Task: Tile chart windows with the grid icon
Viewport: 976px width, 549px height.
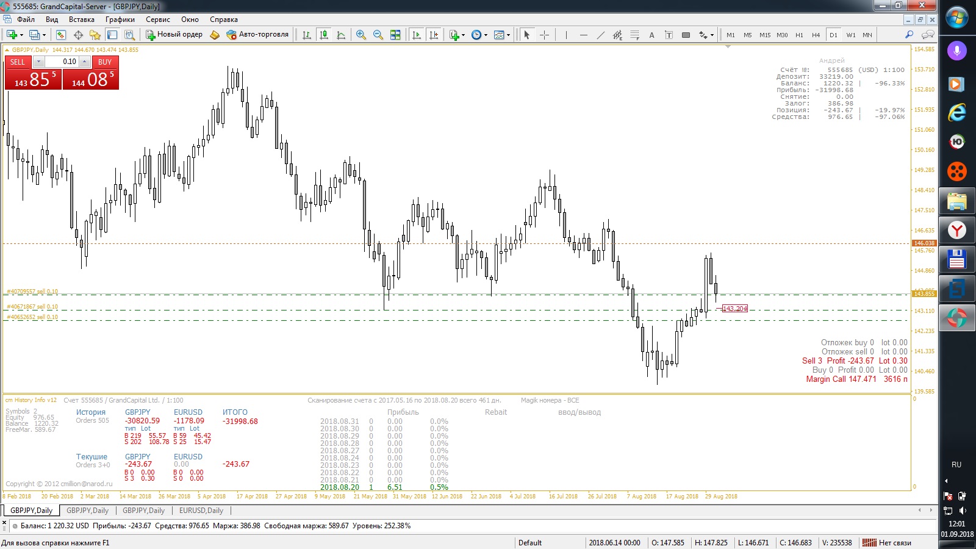Action: (395, 35)
